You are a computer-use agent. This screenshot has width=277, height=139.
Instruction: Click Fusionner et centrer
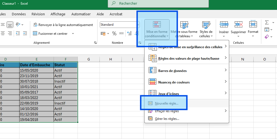coord(50,33)
